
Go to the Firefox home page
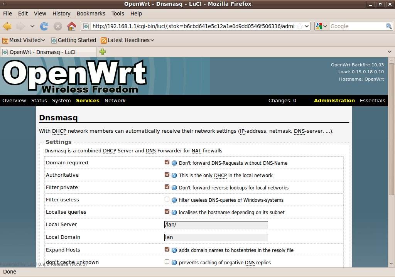coord(71,26)
